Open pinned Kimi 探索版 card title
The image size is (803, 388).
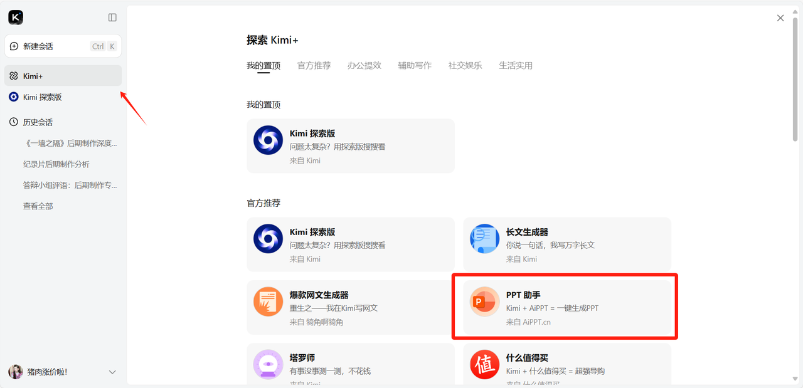pyautogui.click(x=312, y=134)
